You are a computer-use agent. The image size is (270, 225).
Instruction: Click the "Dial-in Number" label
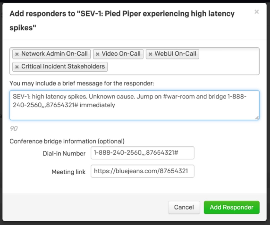64,153
